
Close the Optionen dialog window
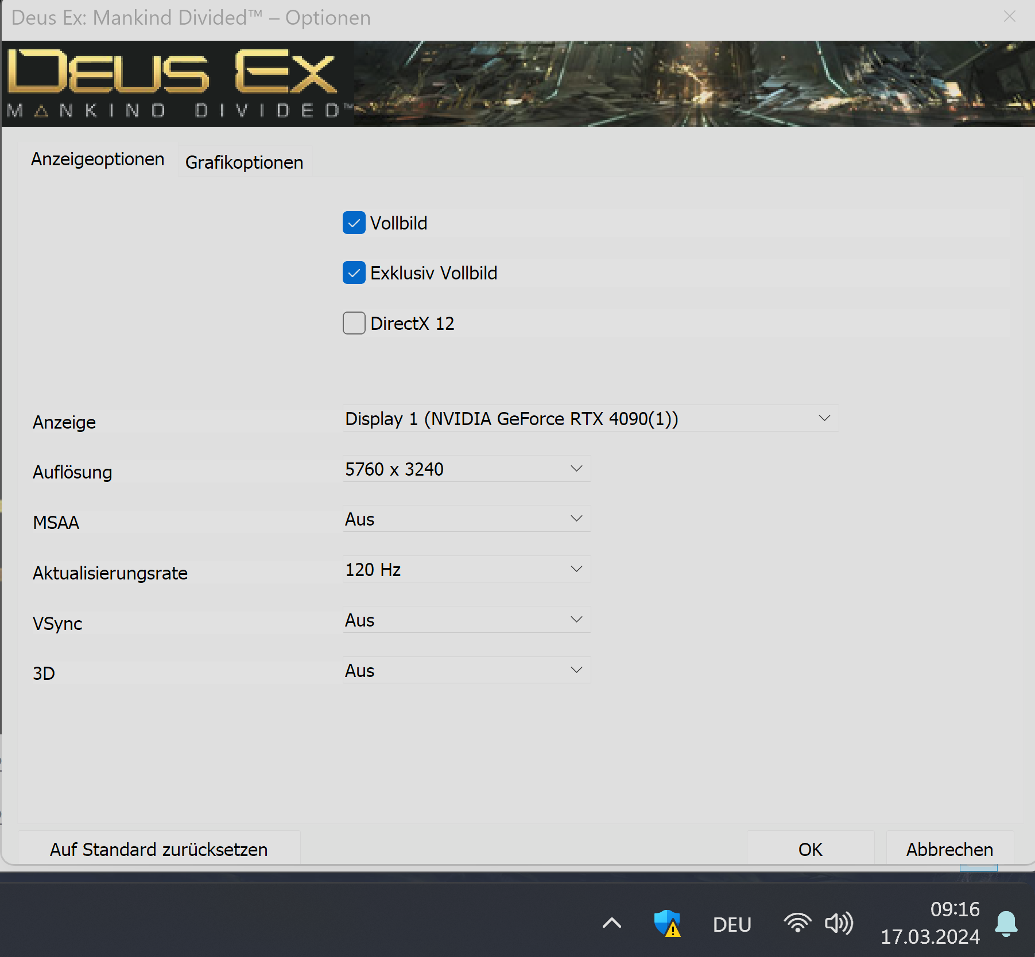tap(1010, 17)
